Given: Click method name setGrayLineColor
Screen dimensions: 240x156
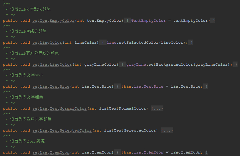Looking at the screenshot, I should (x=52, y=65).
